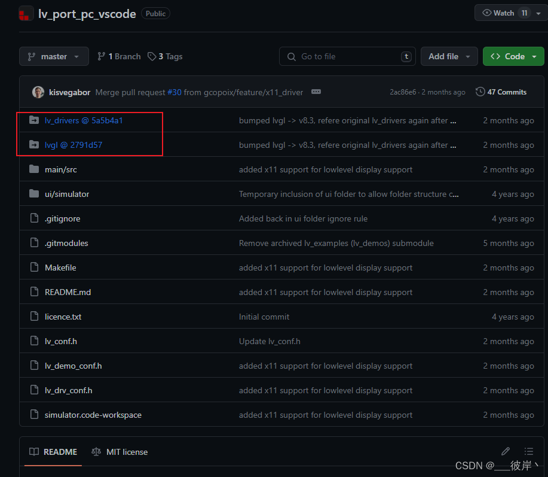Click the Makefile row commit message

325,268
